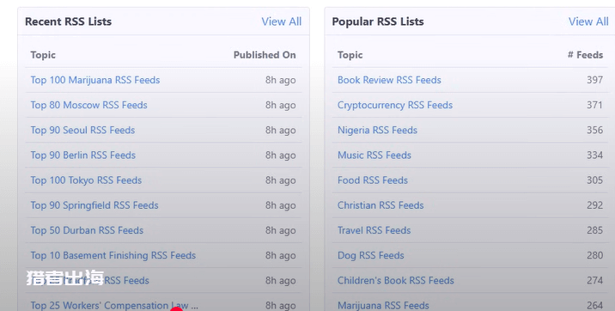Screen dimensions: 615x311
Task: Click 8h ago in the Berlin row
Action: point(280,155)
